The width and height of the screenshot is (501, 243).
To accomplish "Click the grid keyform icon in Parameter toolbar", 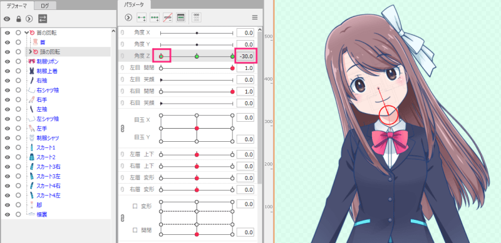I will pos(197,17).
